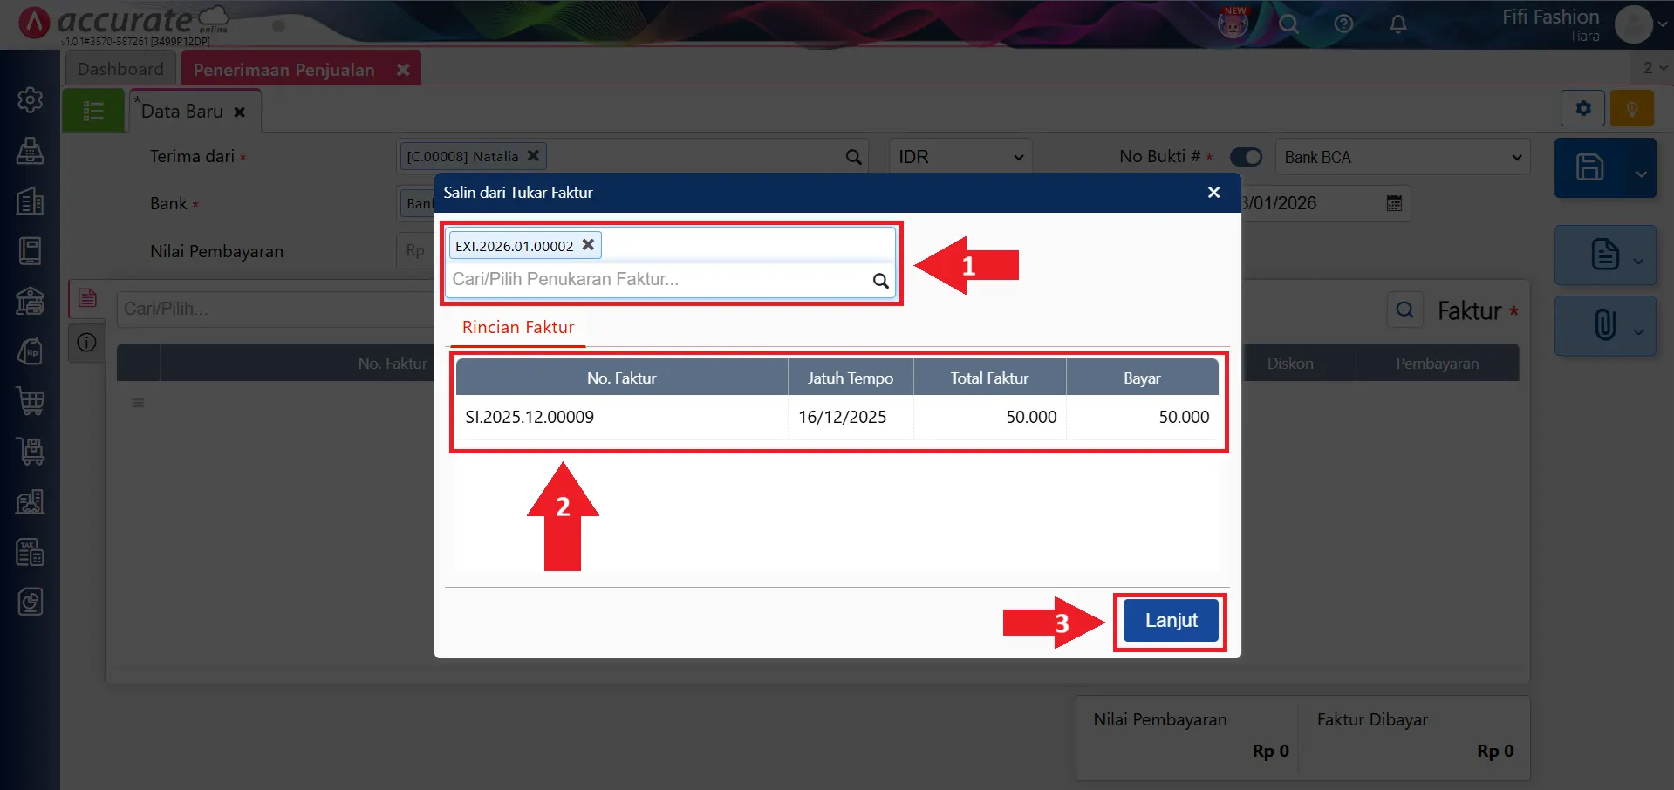The width and height of the screenshot is (1674, 790).
Task: Click the help question mark icon
Action: [x=1343, y=24]
